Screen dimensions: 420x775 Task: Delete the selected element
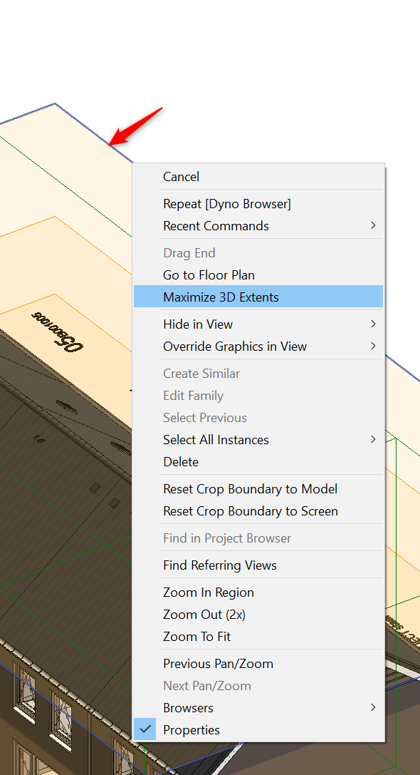click(x=181, y=461)
